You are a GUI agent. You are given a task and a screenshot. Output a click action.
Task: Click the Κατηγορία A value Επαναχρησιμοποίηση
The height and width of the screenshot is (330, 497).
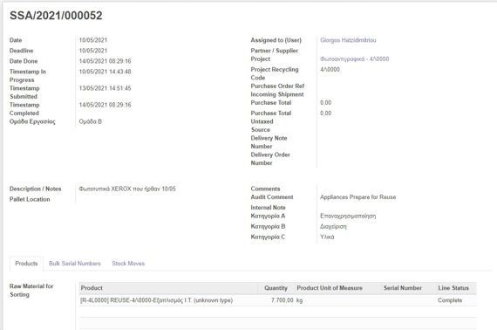(x=348, y=217)
